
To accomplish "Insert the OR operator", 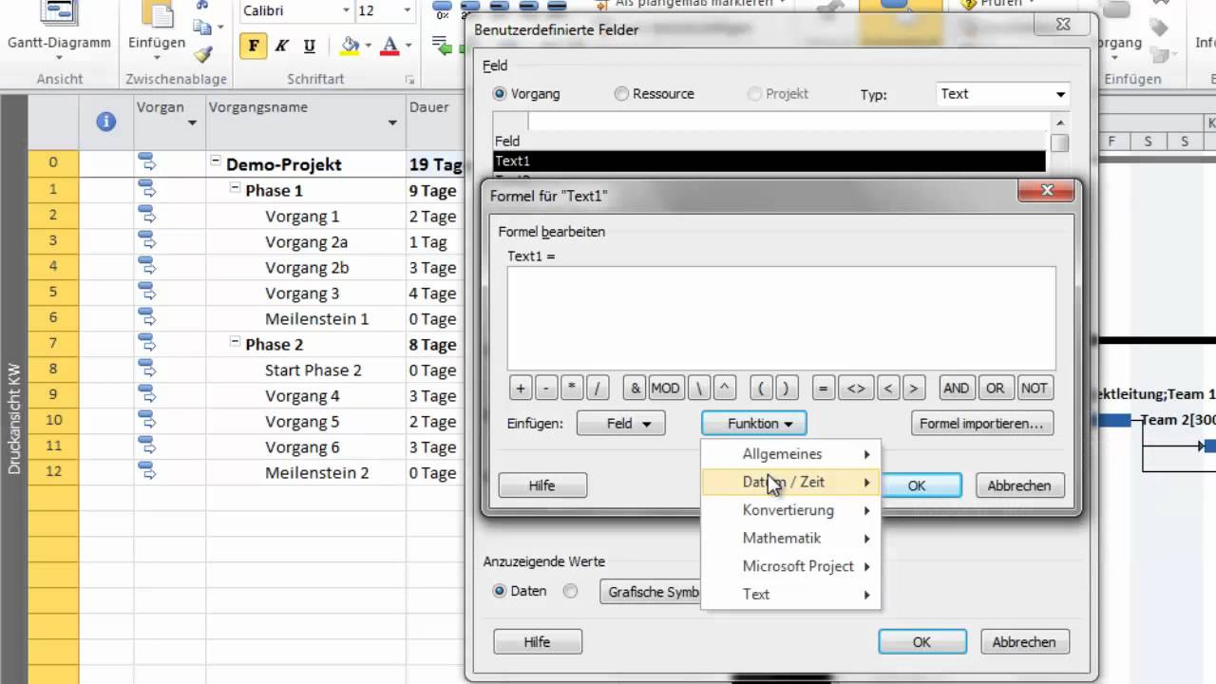I will [996, 388].
